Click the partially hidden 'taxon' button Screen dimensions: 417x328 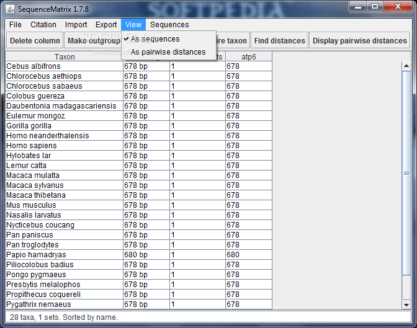point(233,41)
